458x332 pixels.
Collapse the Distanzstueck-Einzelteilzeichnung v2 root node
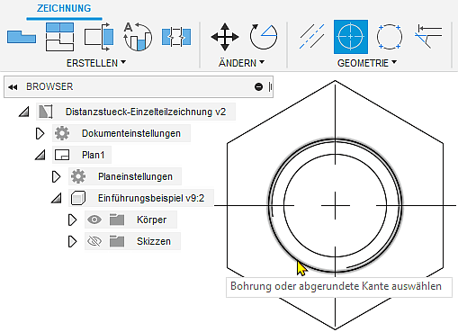click(x=24, y=112)
